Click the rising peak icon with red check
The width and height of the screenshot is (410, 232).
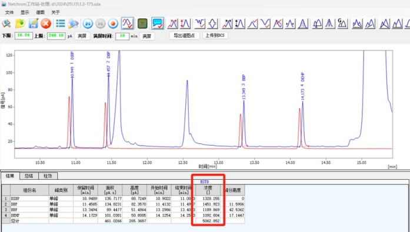tap(252, 23)
